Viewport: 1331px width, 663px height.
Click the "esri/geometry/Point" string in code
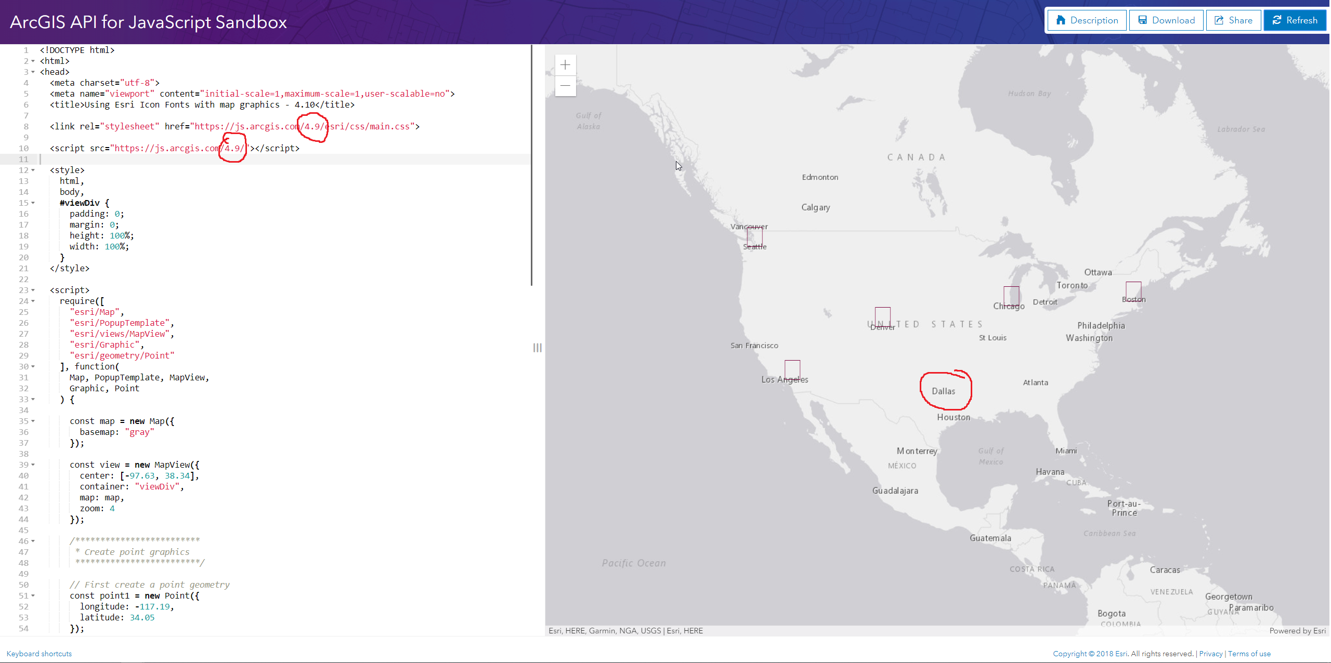[122, 356]
